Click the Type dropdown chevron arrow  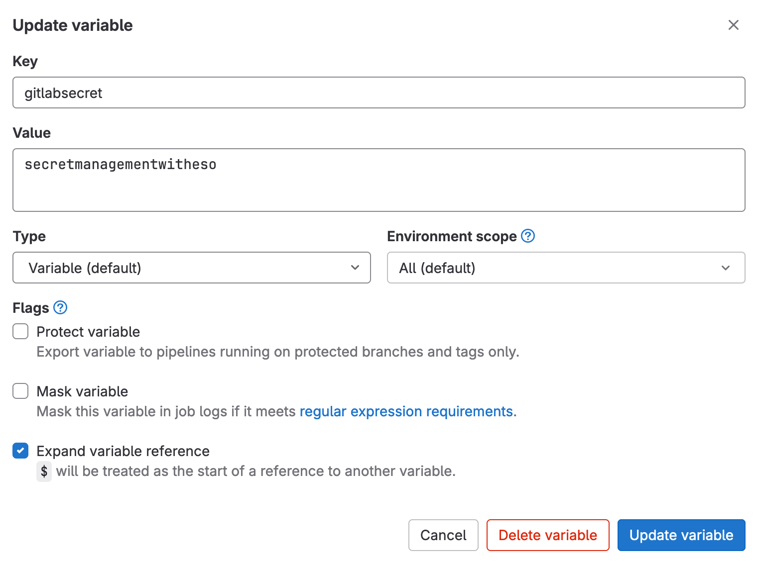(355, 268)
